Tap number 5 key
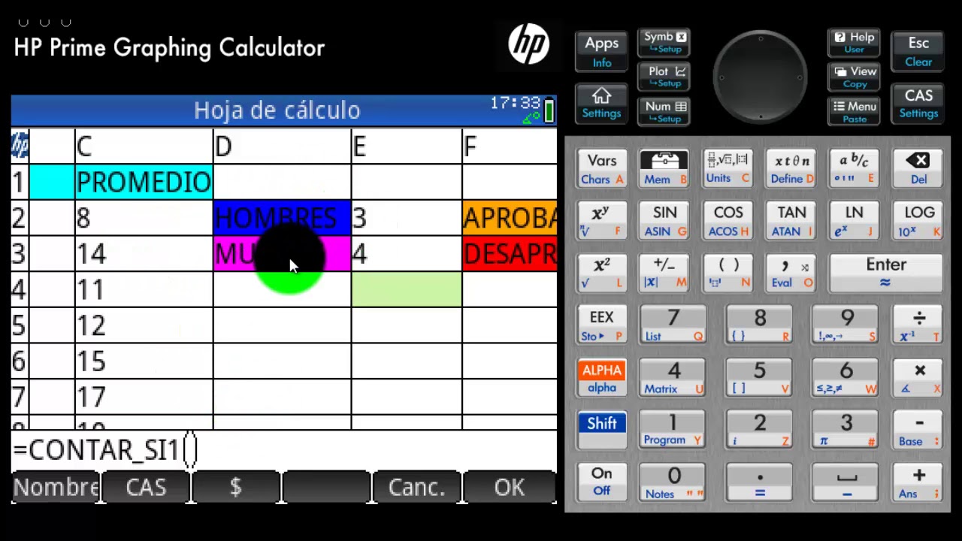 pyautogui.click(x=759, y=378)
